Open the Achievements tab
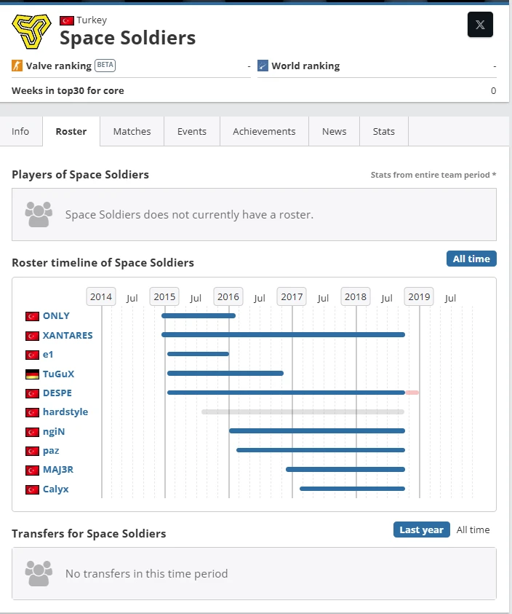Image resolution: width=512 pixels, height=614 pixels. point(264,131)
